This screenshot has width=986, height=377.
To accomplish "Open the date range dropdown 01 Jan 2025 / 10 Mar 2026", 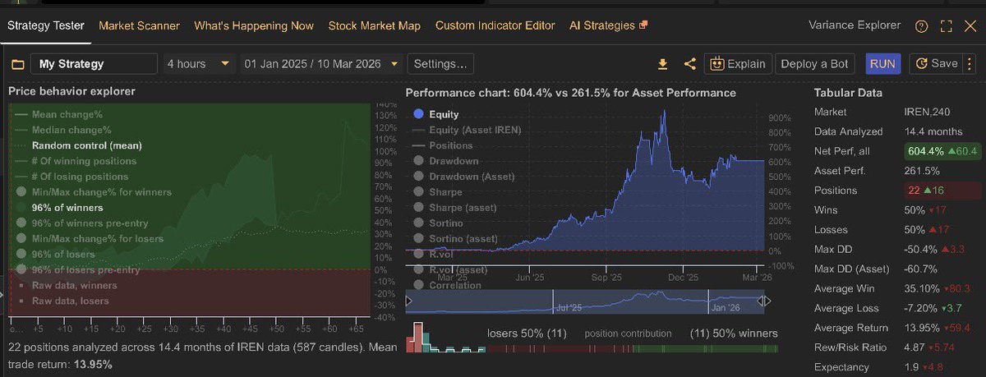I will [321, 64].
